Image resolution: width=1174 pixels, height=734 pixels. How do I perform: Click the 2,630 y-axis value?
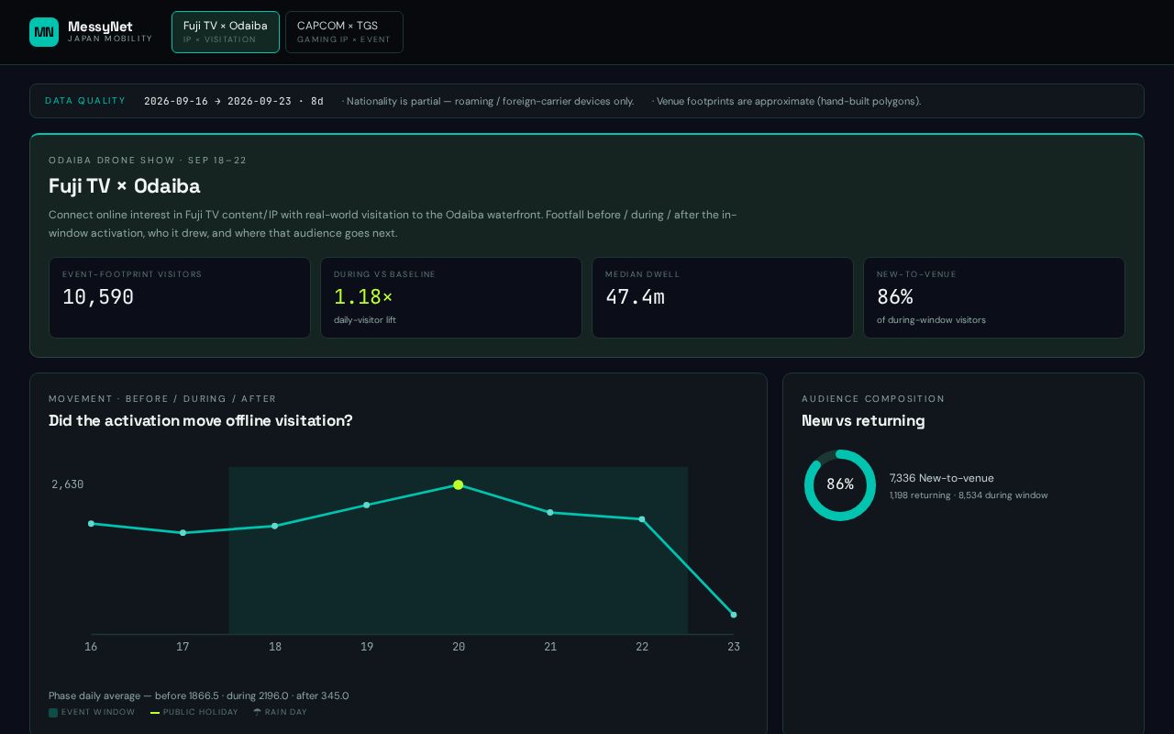click(68, 484)
